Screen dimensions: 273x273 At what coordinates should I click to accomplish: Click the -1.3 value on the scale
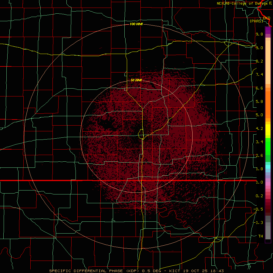click(258, 223)
